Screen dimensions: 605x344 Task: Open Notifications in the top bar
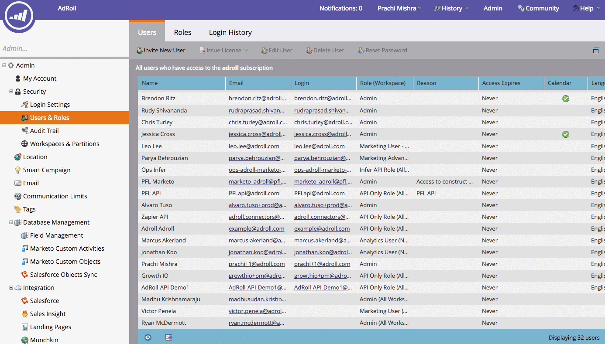click(x=341, y=8)
